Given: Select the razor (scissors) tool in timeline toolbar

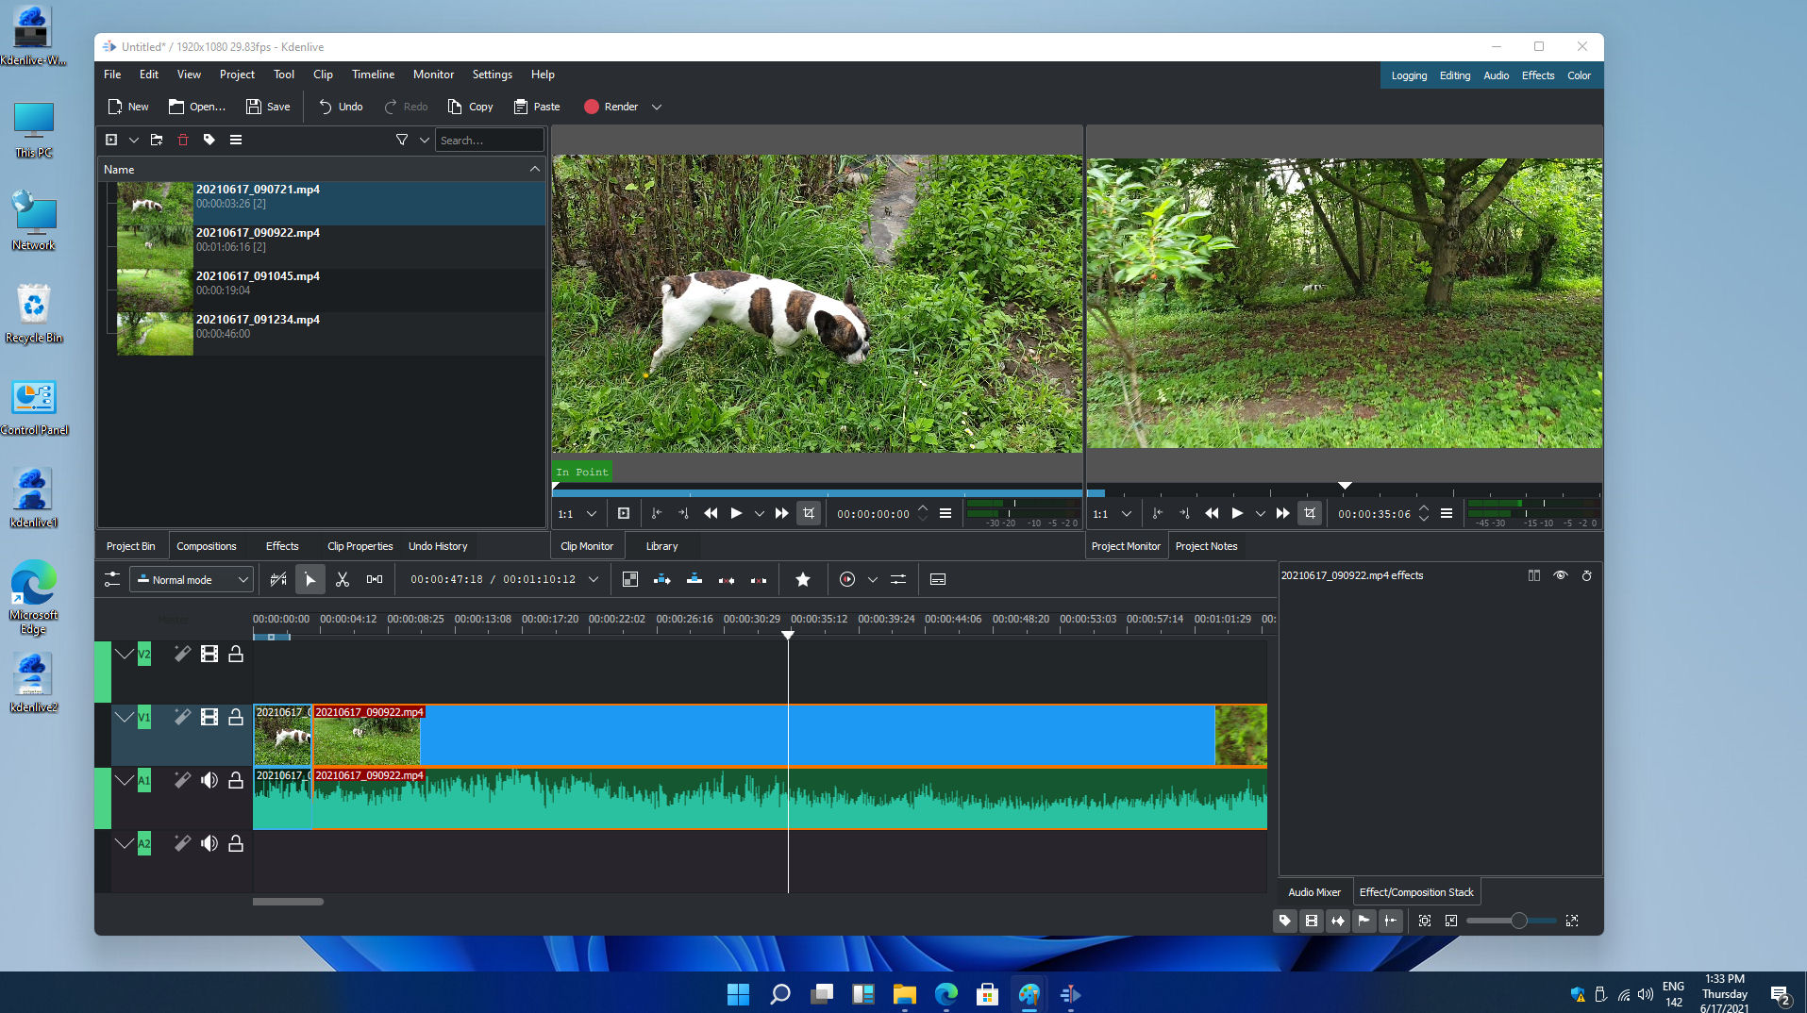Looking at the screenshot, I should tap(343, 579).
